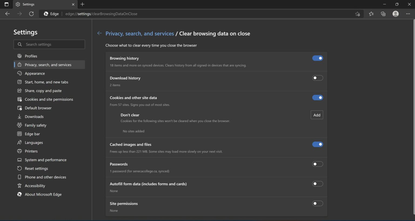The height and width of the screenshot is (221, 415).
Task: Click the Add button under Don't clear
Action: [316, 115]
